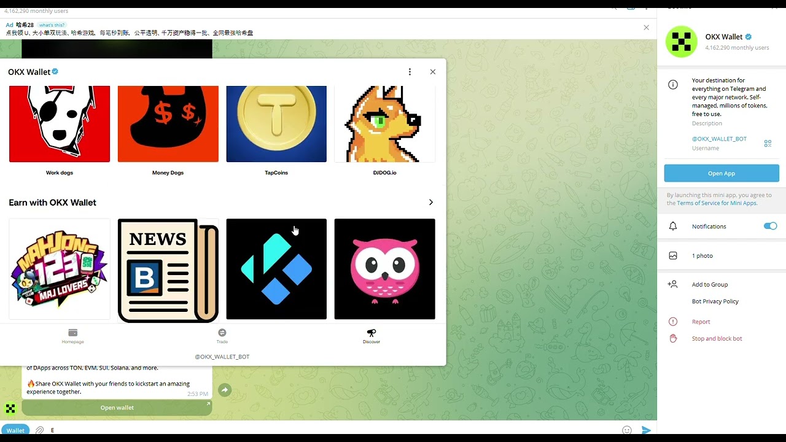Click the profile panel description text
Image resolution: width=786 pixels, height=442 pixels.
729,97
